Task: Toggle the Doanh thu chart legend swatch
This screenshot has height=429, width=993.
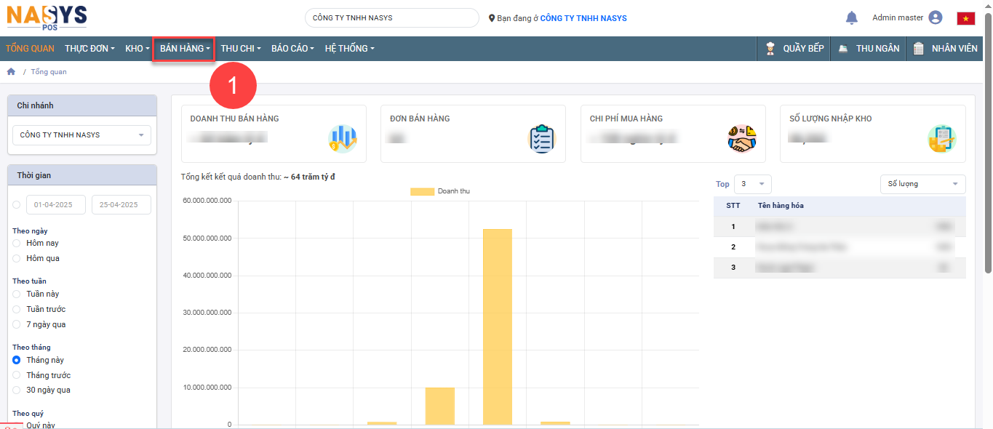Action: 422,191
